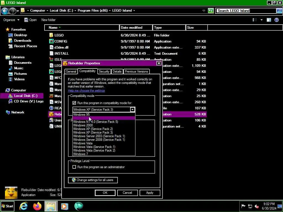This screenshot has height=212, width=283.
Task: Click the Search LEGO Island field
Action: point(246,11)
